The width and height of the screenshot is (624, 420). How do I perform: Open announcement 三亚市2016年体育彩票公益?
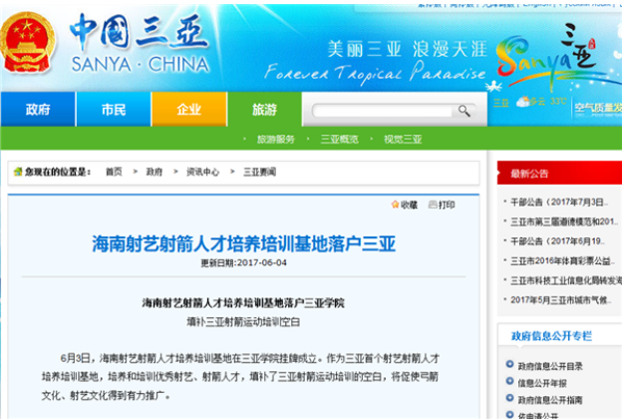click(562, 260)
